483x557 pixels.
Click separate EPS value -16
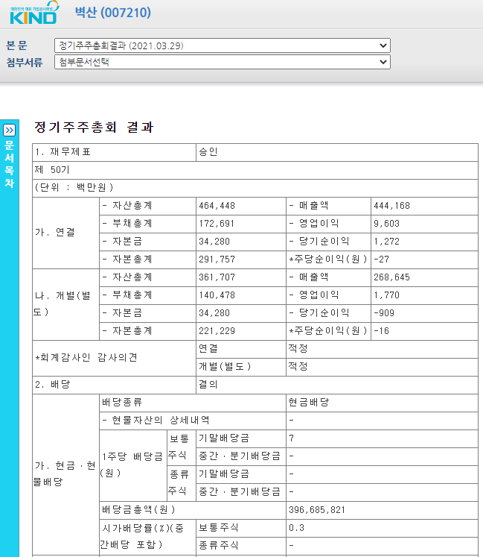[382, 331]
